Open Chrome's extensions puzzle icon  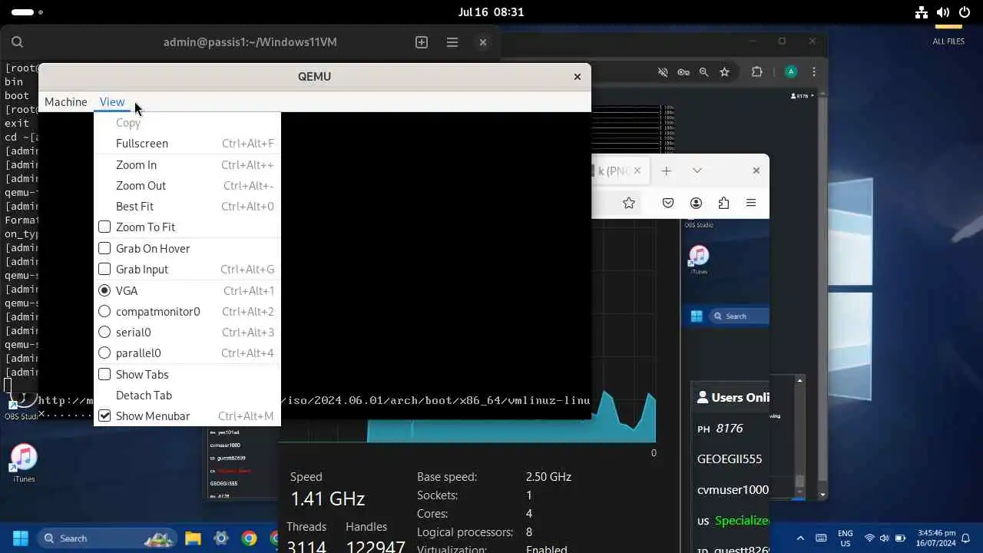pyautogui.click(x=757, y=72)
